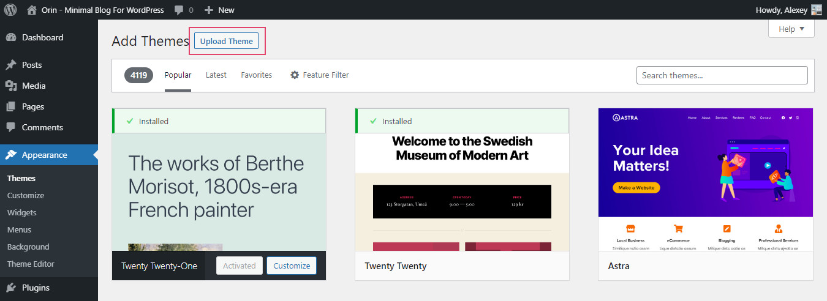Click the Plugins plug icon
Viewport: 827px width, 301px height.
11,288
